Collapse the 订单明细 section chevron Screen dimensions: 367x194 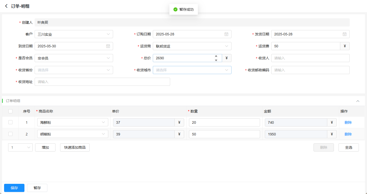(358, 101)
